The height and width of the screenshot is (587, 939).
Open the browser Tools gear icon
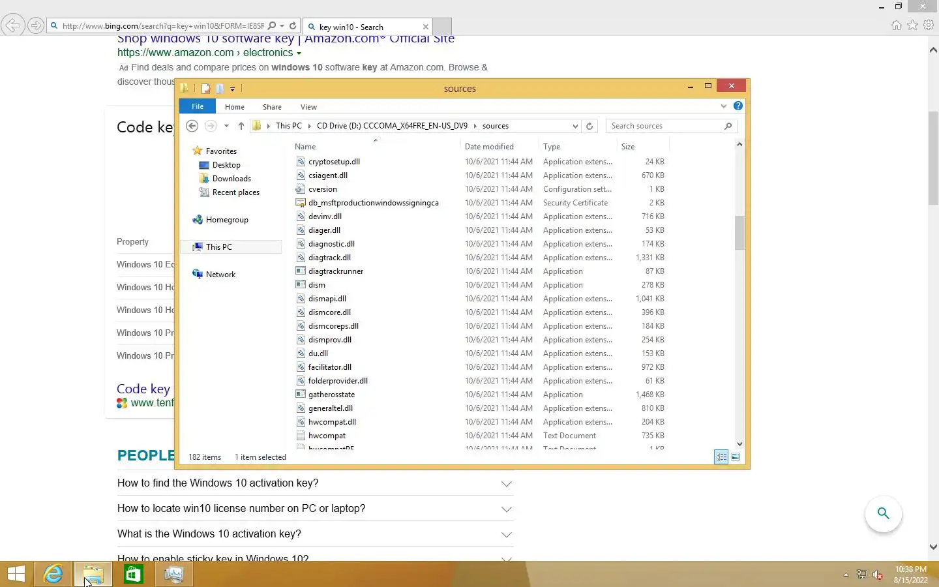pos(929,25)
